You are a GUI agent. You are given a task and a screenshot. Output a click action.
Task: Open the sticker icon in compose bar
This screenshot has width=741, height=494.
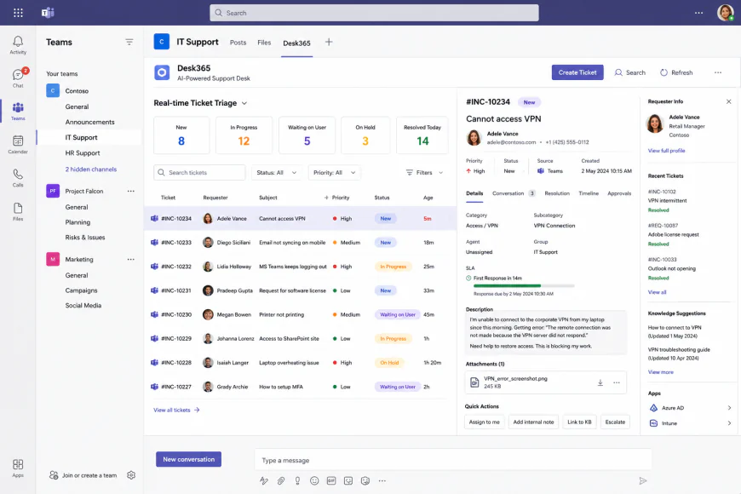[x=348, y=480]
